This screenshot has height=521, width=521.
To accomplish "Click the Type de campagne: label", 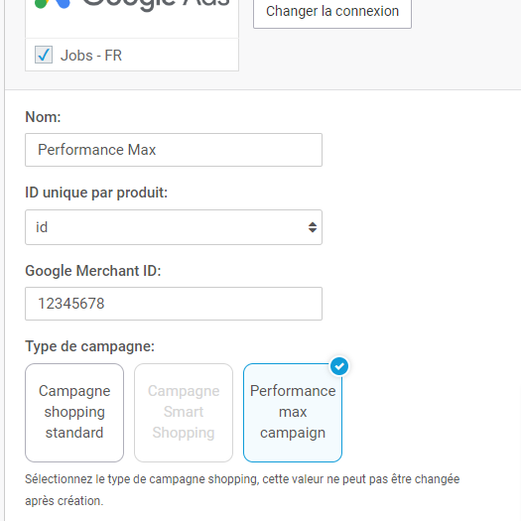I will pyautogui.click(x=90, y=346).
